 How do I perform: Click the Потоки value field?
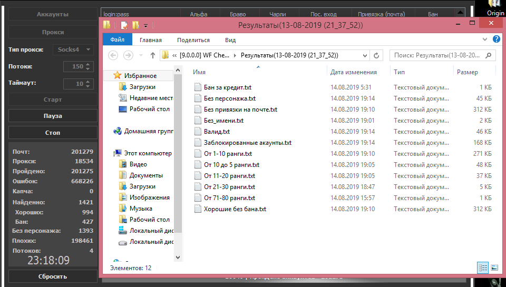tap(74, 66)
